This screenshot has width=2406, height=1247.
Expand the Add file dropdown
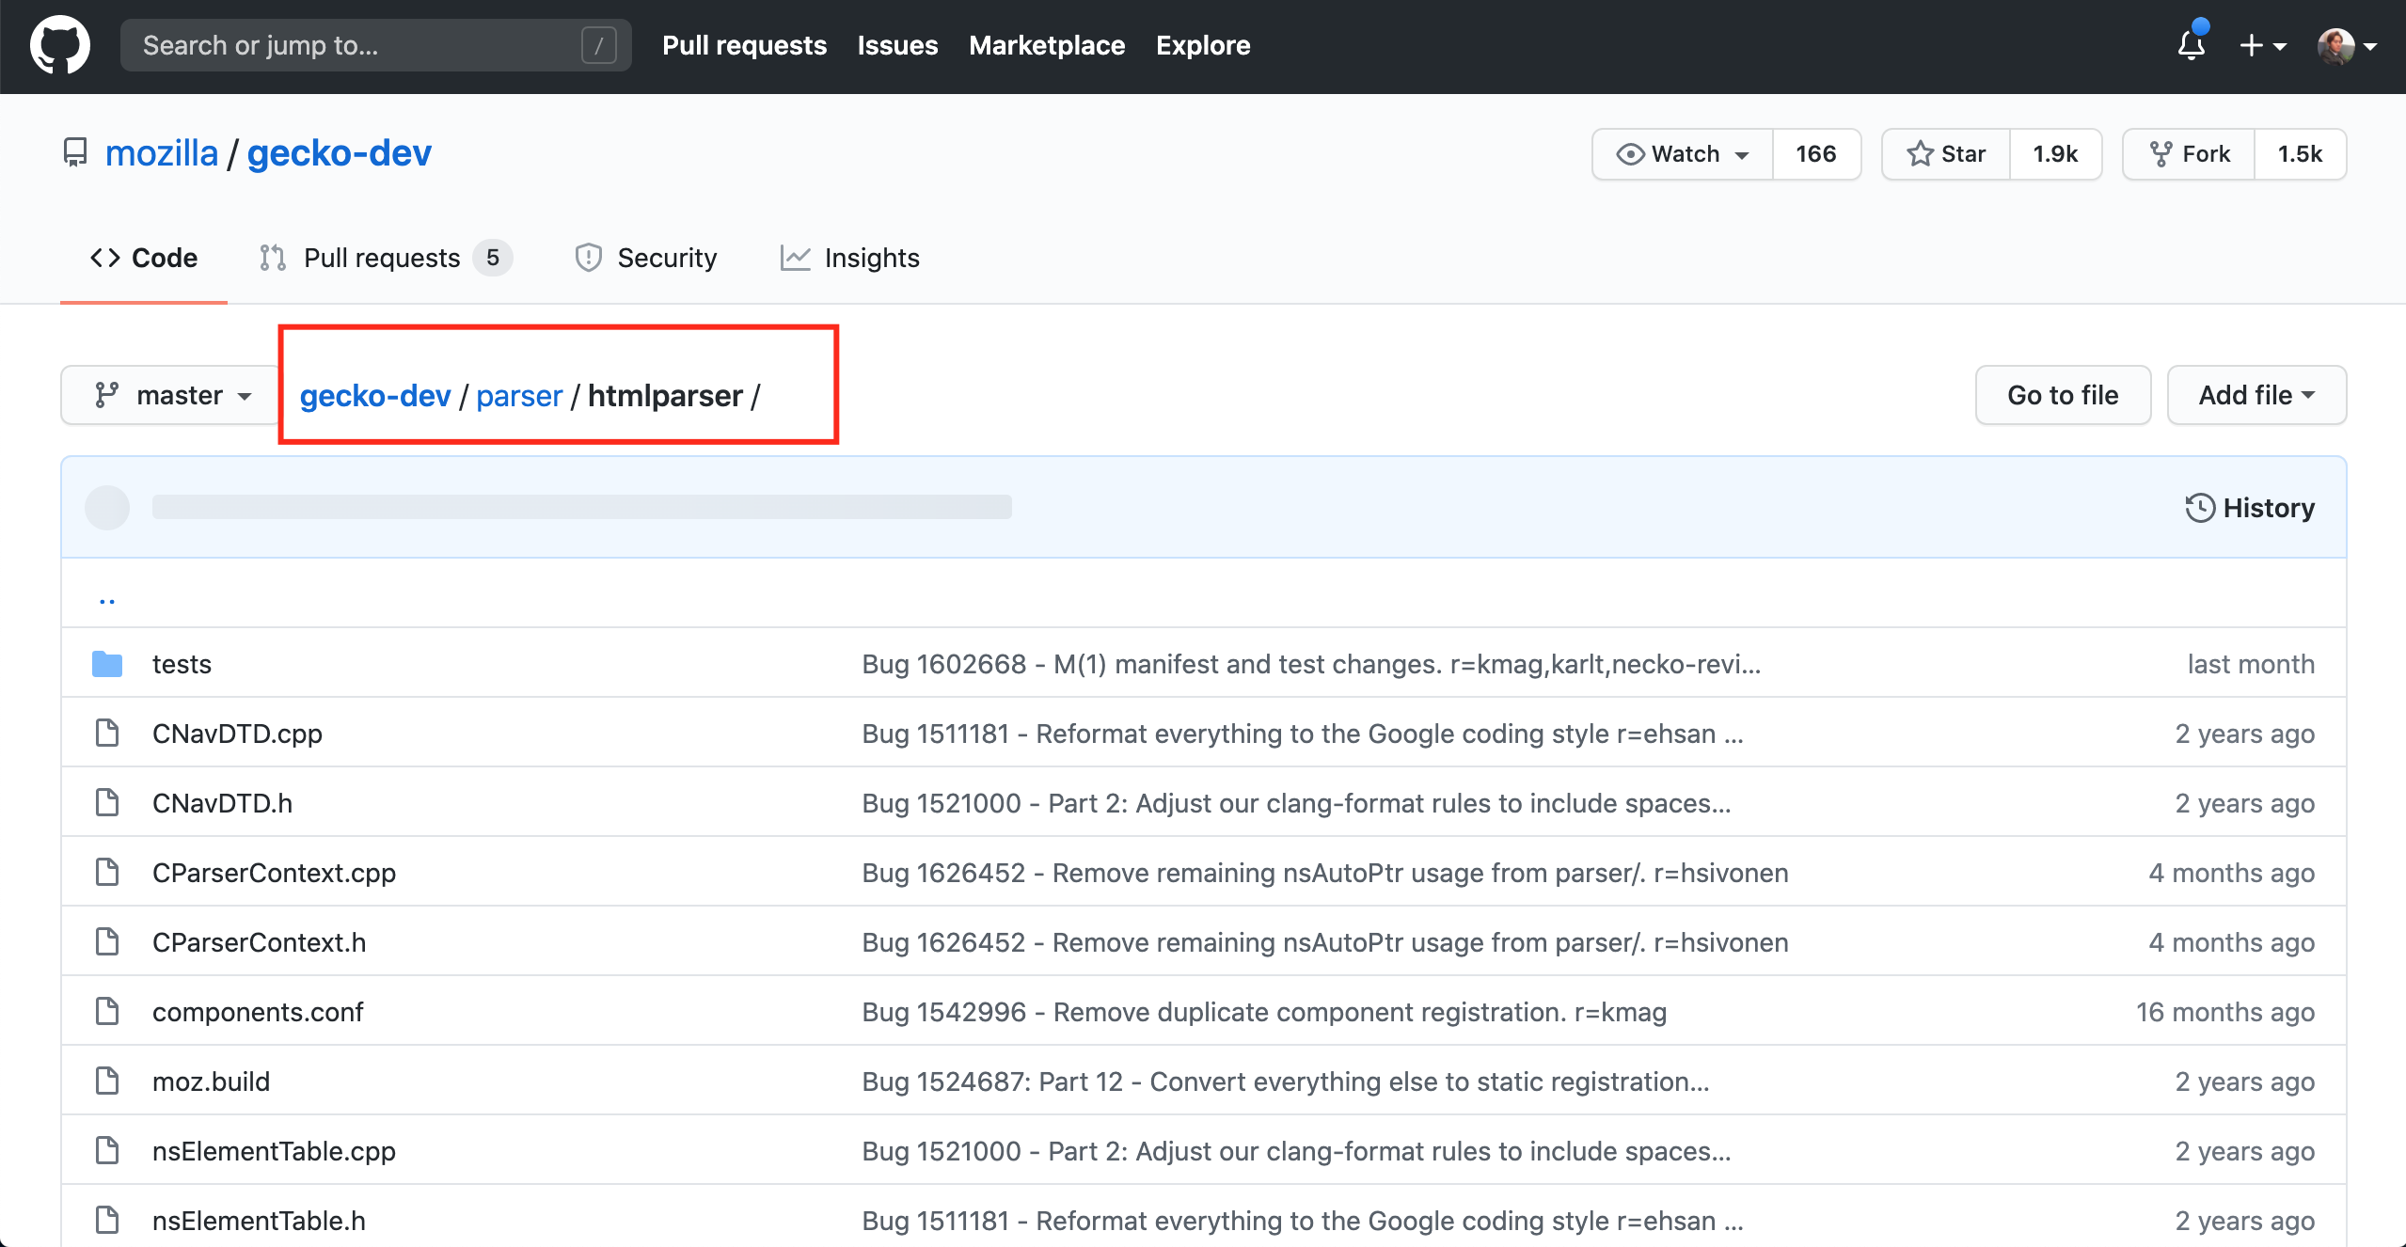2256,395
